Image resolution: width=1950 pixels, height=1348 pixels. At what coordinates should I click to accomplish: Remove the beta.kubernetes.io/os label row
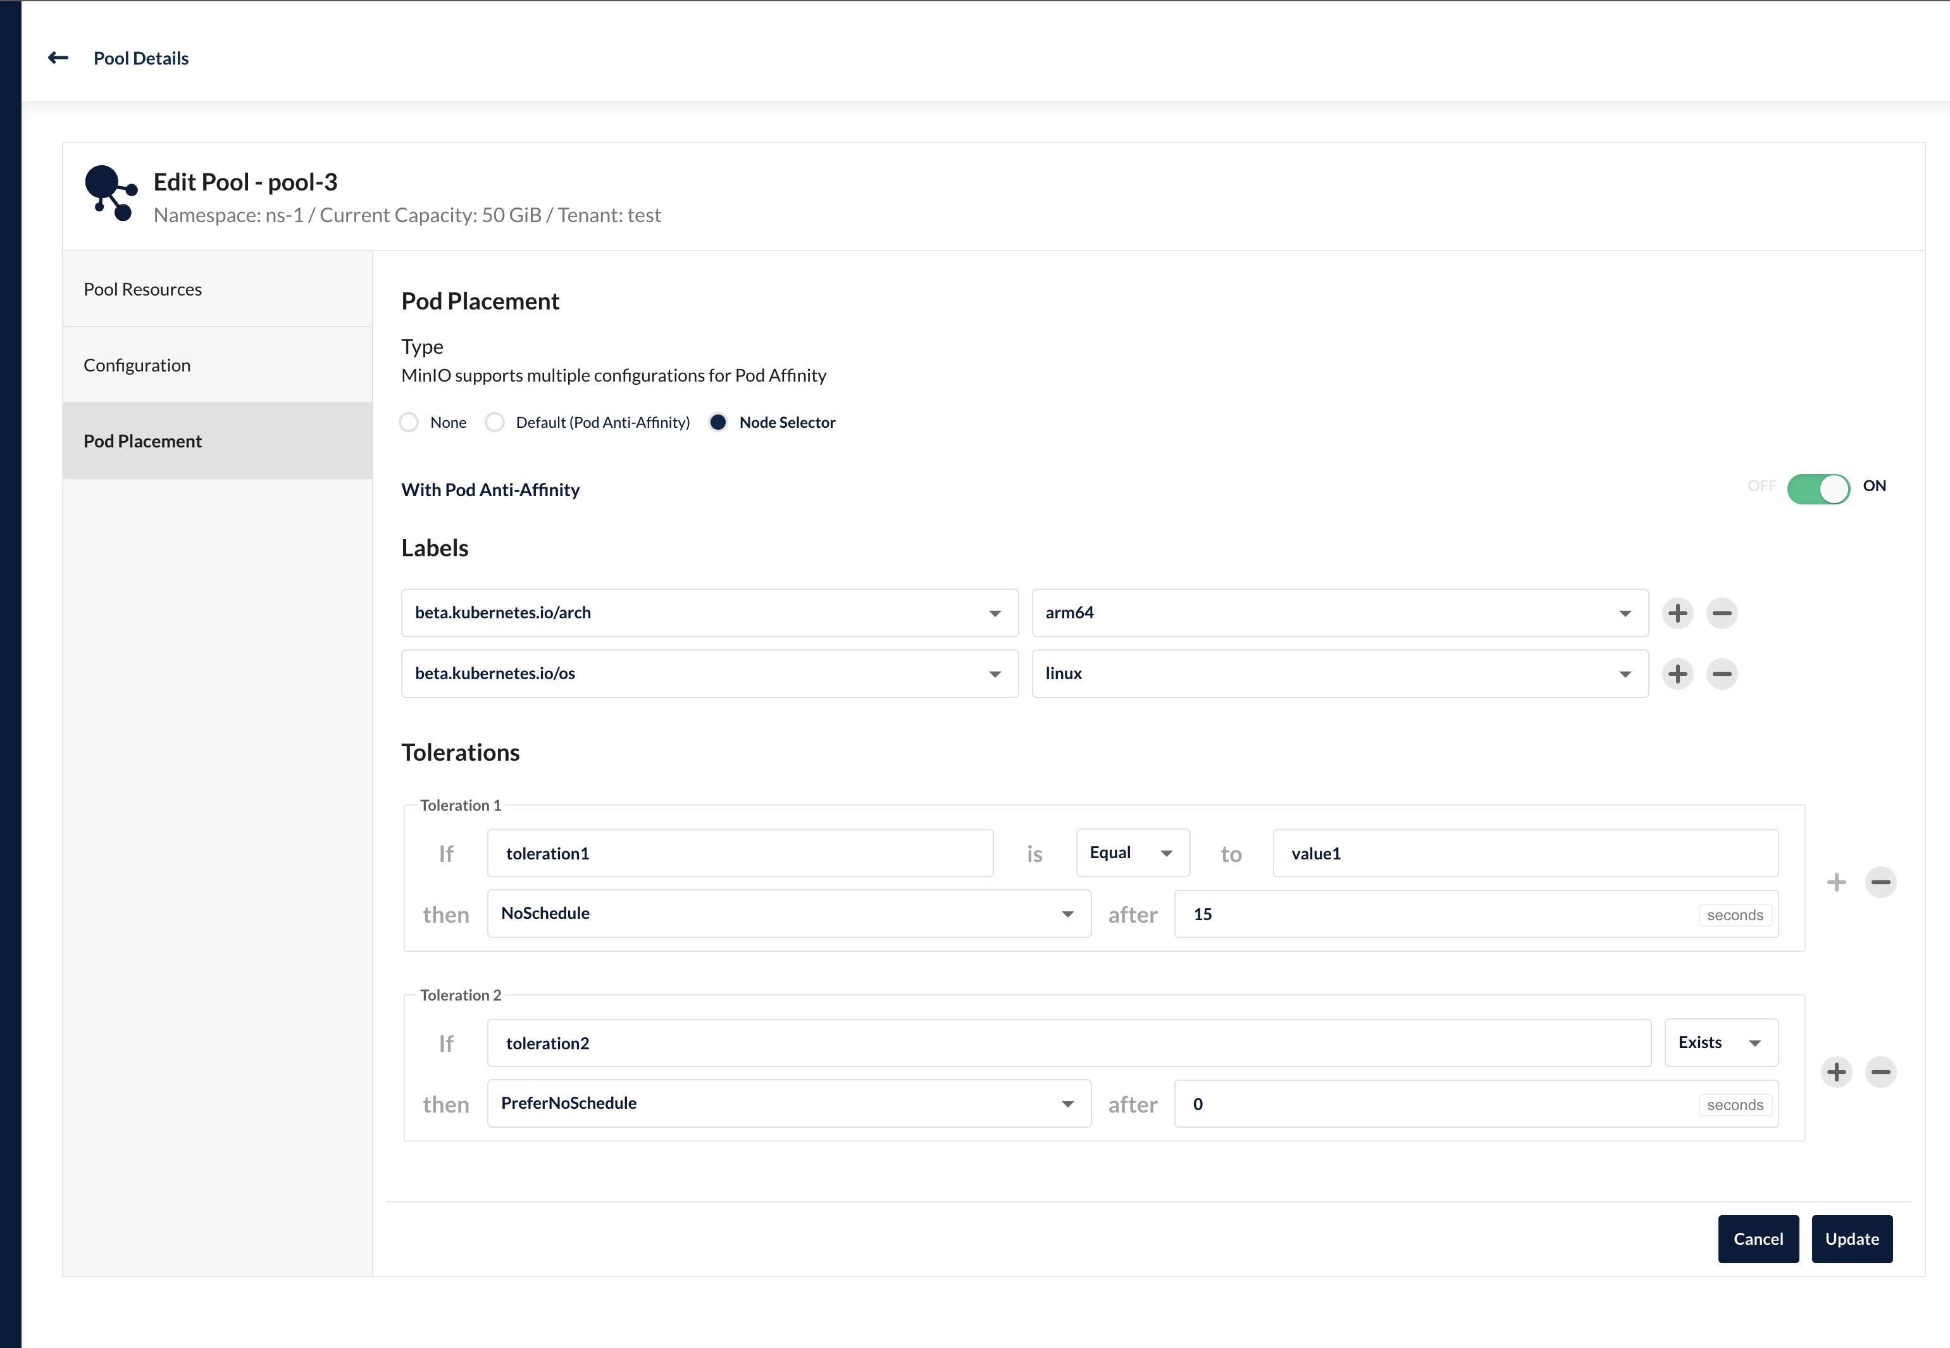click(x=1721, y=674)
